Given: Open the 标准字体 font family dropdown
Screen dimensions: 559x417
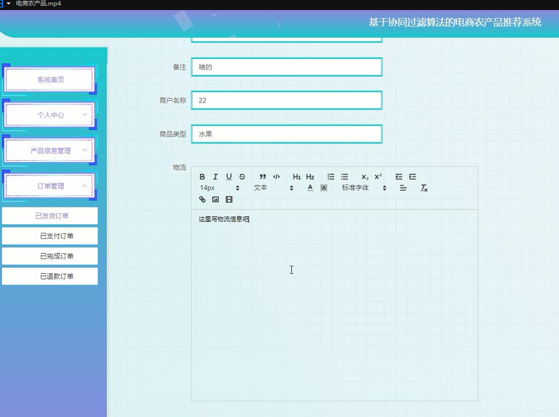Looking at the screenshot, I should pyautogui.click(x=364, y=188).
